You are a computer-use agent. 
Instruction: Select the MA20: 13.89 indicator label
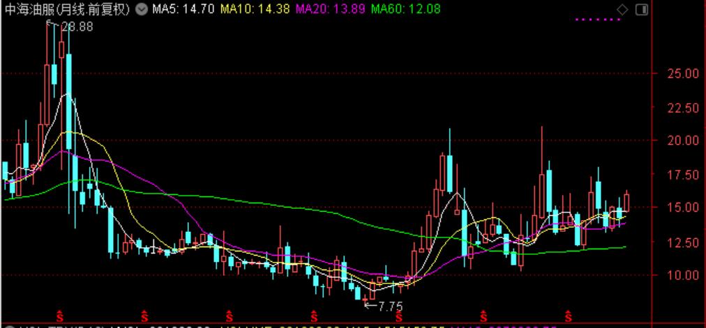click(x=330, y=9)
